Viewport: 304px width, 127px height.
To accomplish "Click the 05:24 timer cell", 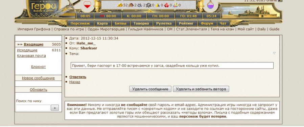I will [x=211, y=16].
